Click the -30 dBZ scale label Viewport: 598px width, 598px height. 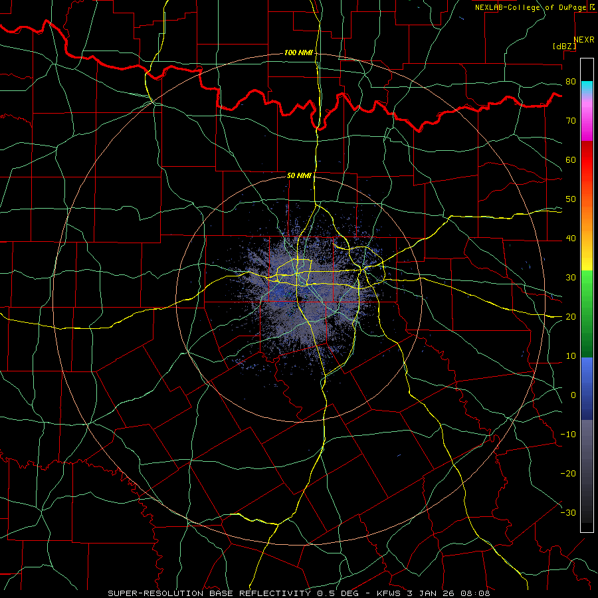pos(568,513)
